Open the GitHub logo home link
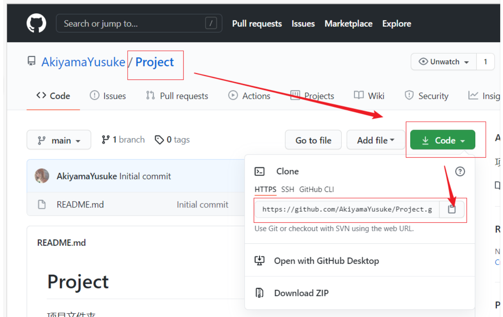Viewport: 503px width, 317px height. tap(36, 23)
